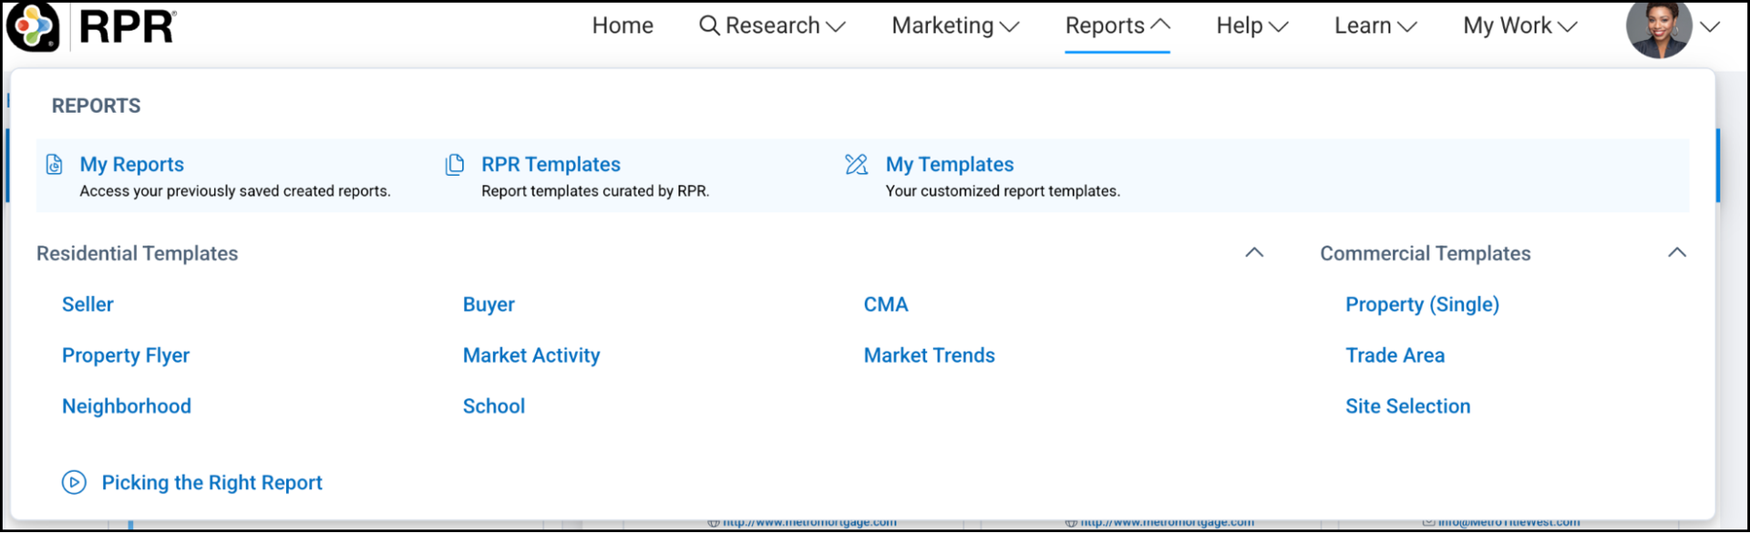Collapse the Commercial Templates section
Viewport: 1750px width, 533px height.
(x=1676, y=253)
